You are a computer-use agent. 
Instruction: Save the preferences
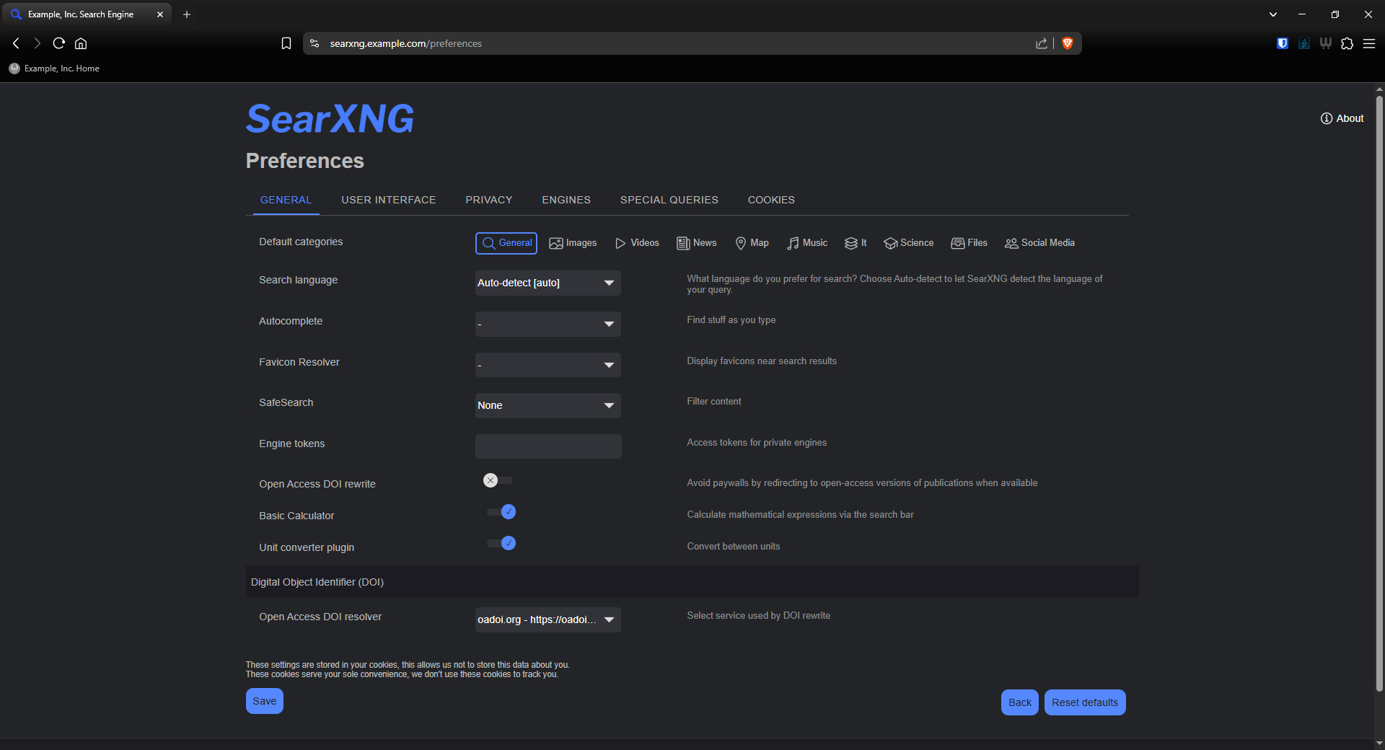click(x=264, y=700)
